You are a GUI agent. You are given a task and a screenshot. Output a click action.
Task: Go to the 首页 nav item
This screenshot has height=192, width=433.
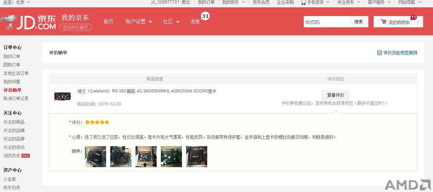(x=109, y=22)
